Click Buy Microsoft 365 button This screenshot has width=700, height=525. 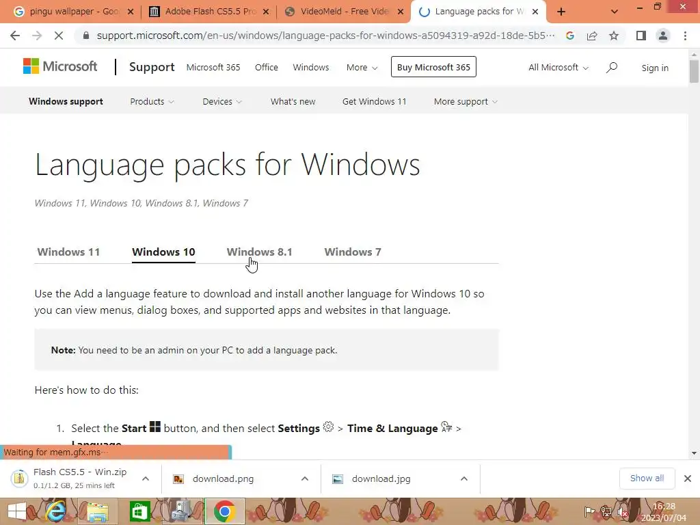pos(433,67)
